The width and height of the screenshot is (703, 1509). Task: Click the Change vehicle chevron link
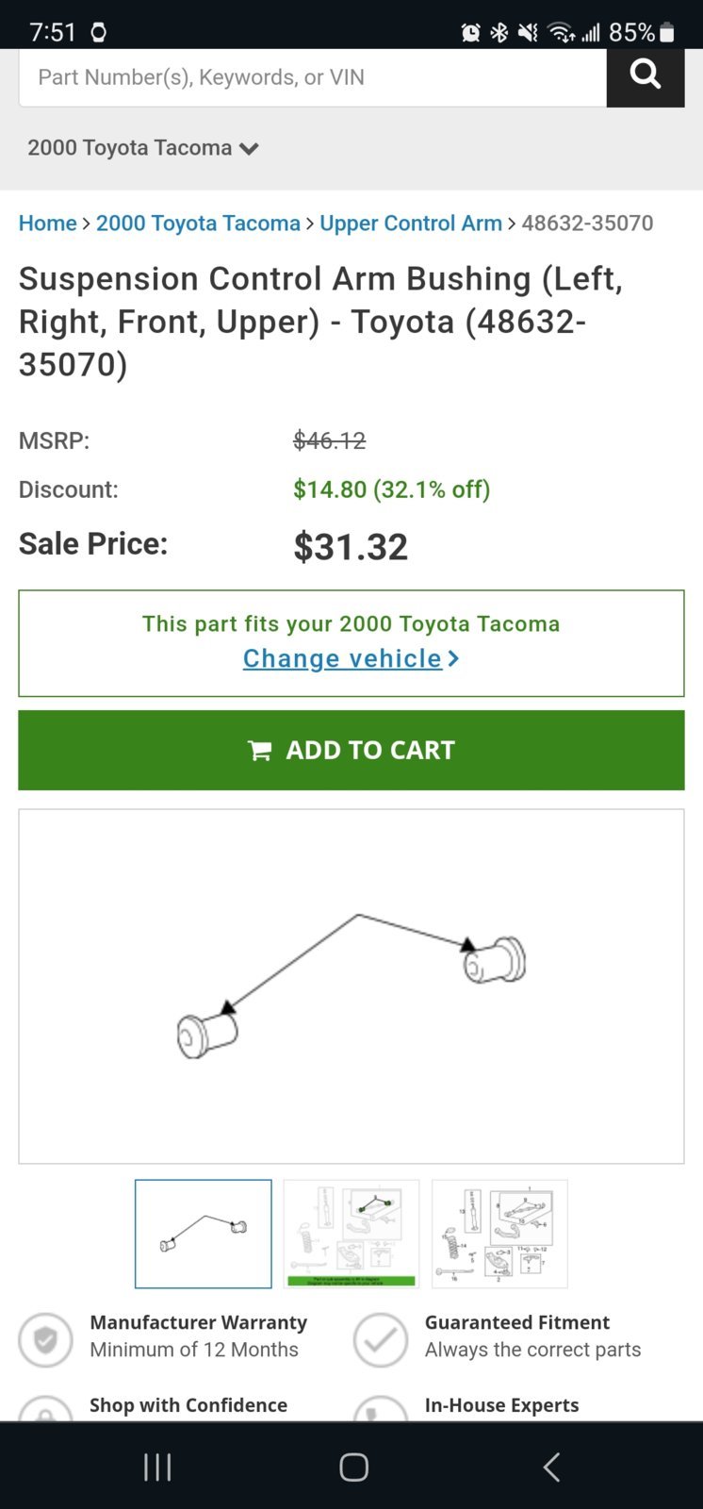click(351, 658)
